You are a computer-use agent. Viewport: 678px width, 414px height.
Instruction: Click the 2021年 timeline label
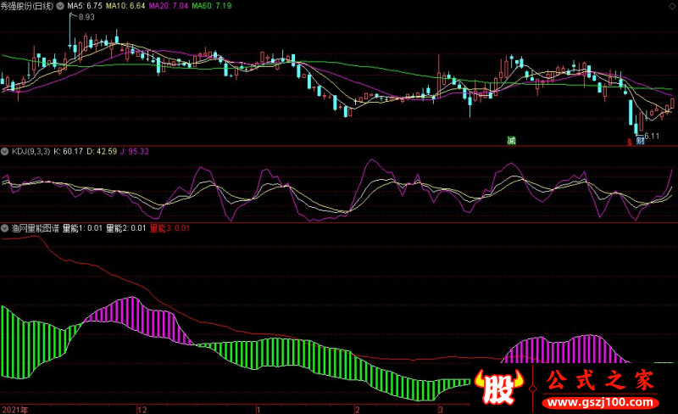tap(15, 410)
